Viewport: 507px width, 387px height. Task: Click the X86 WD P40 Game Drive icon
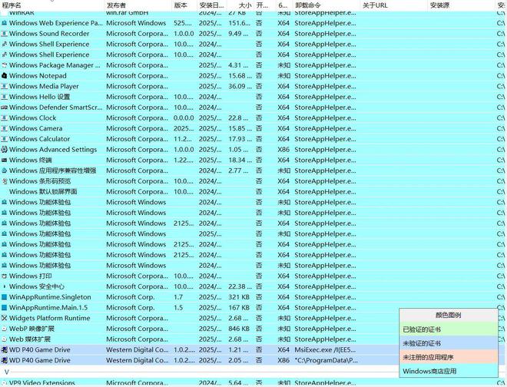pyautogui.click(x=4, y=360)
